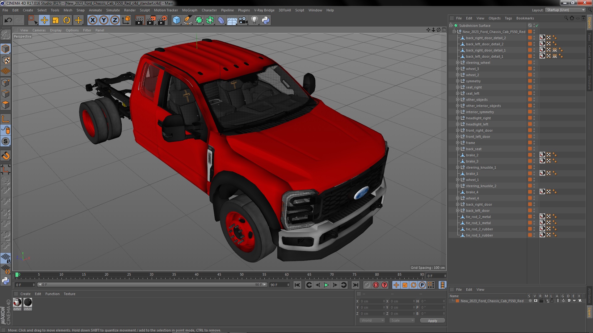Add a Light object
The width and height of the screenshot is (593, 333).
tap(254, 20)
